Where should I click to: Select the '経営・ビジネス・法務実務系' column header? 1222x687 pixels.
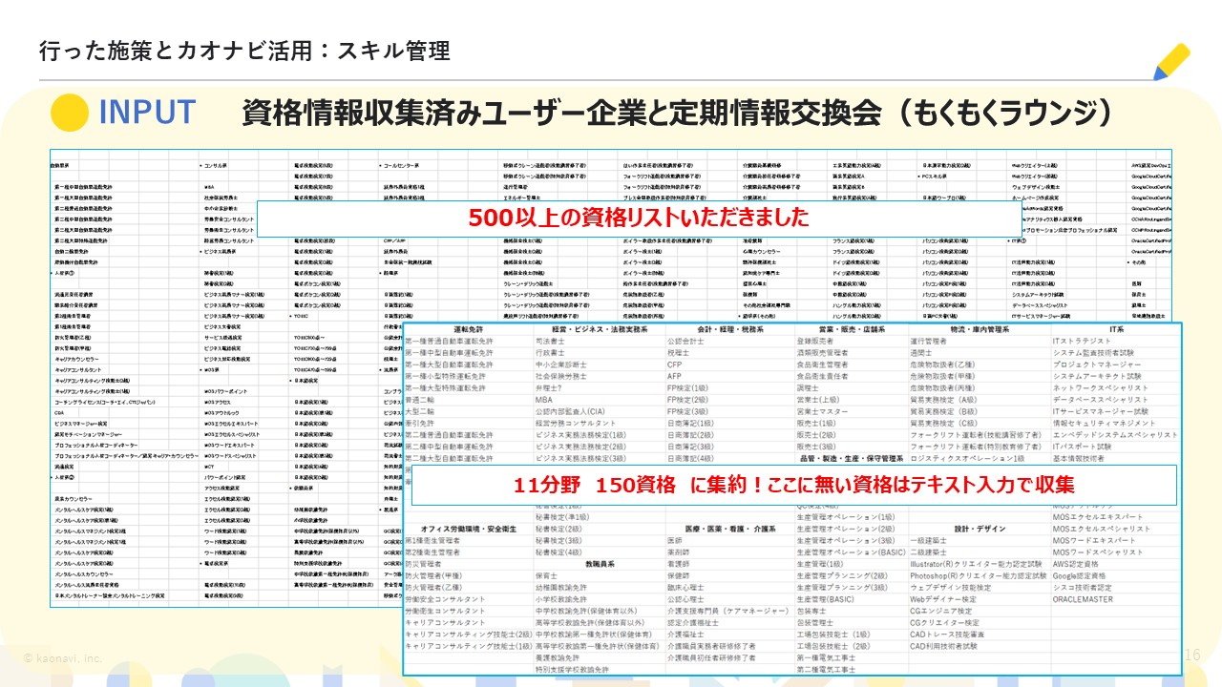(x=597, y=329)
